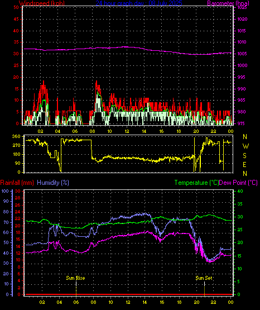Viewport: 260px width, 310px height.
Task: Click red rainfall axis value 22
Action: coord(18,218)
